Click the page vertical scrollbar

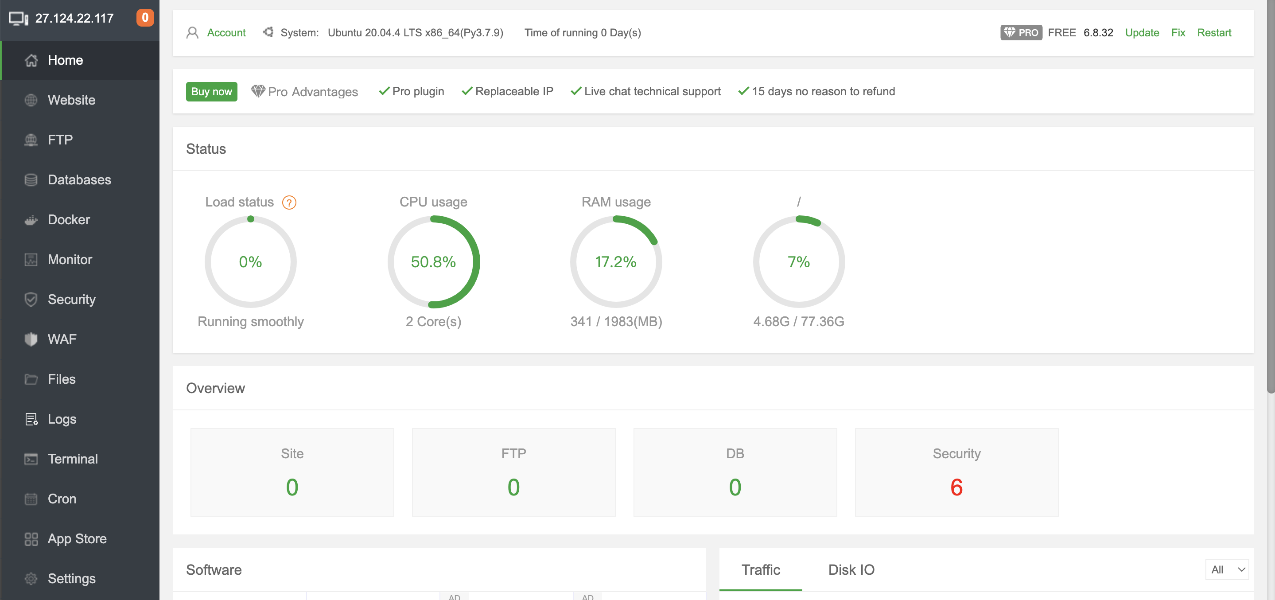[x=1271, y=198]
